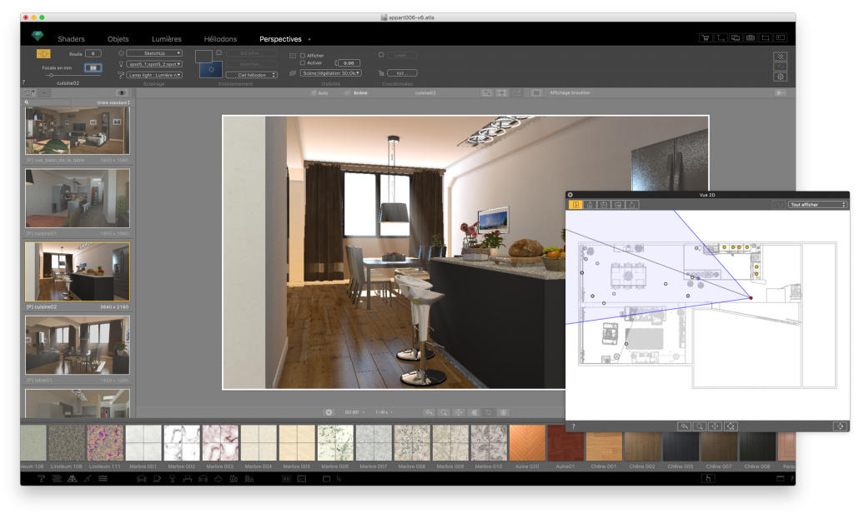Click the yellow perspective camera icon

click(44, 53)
